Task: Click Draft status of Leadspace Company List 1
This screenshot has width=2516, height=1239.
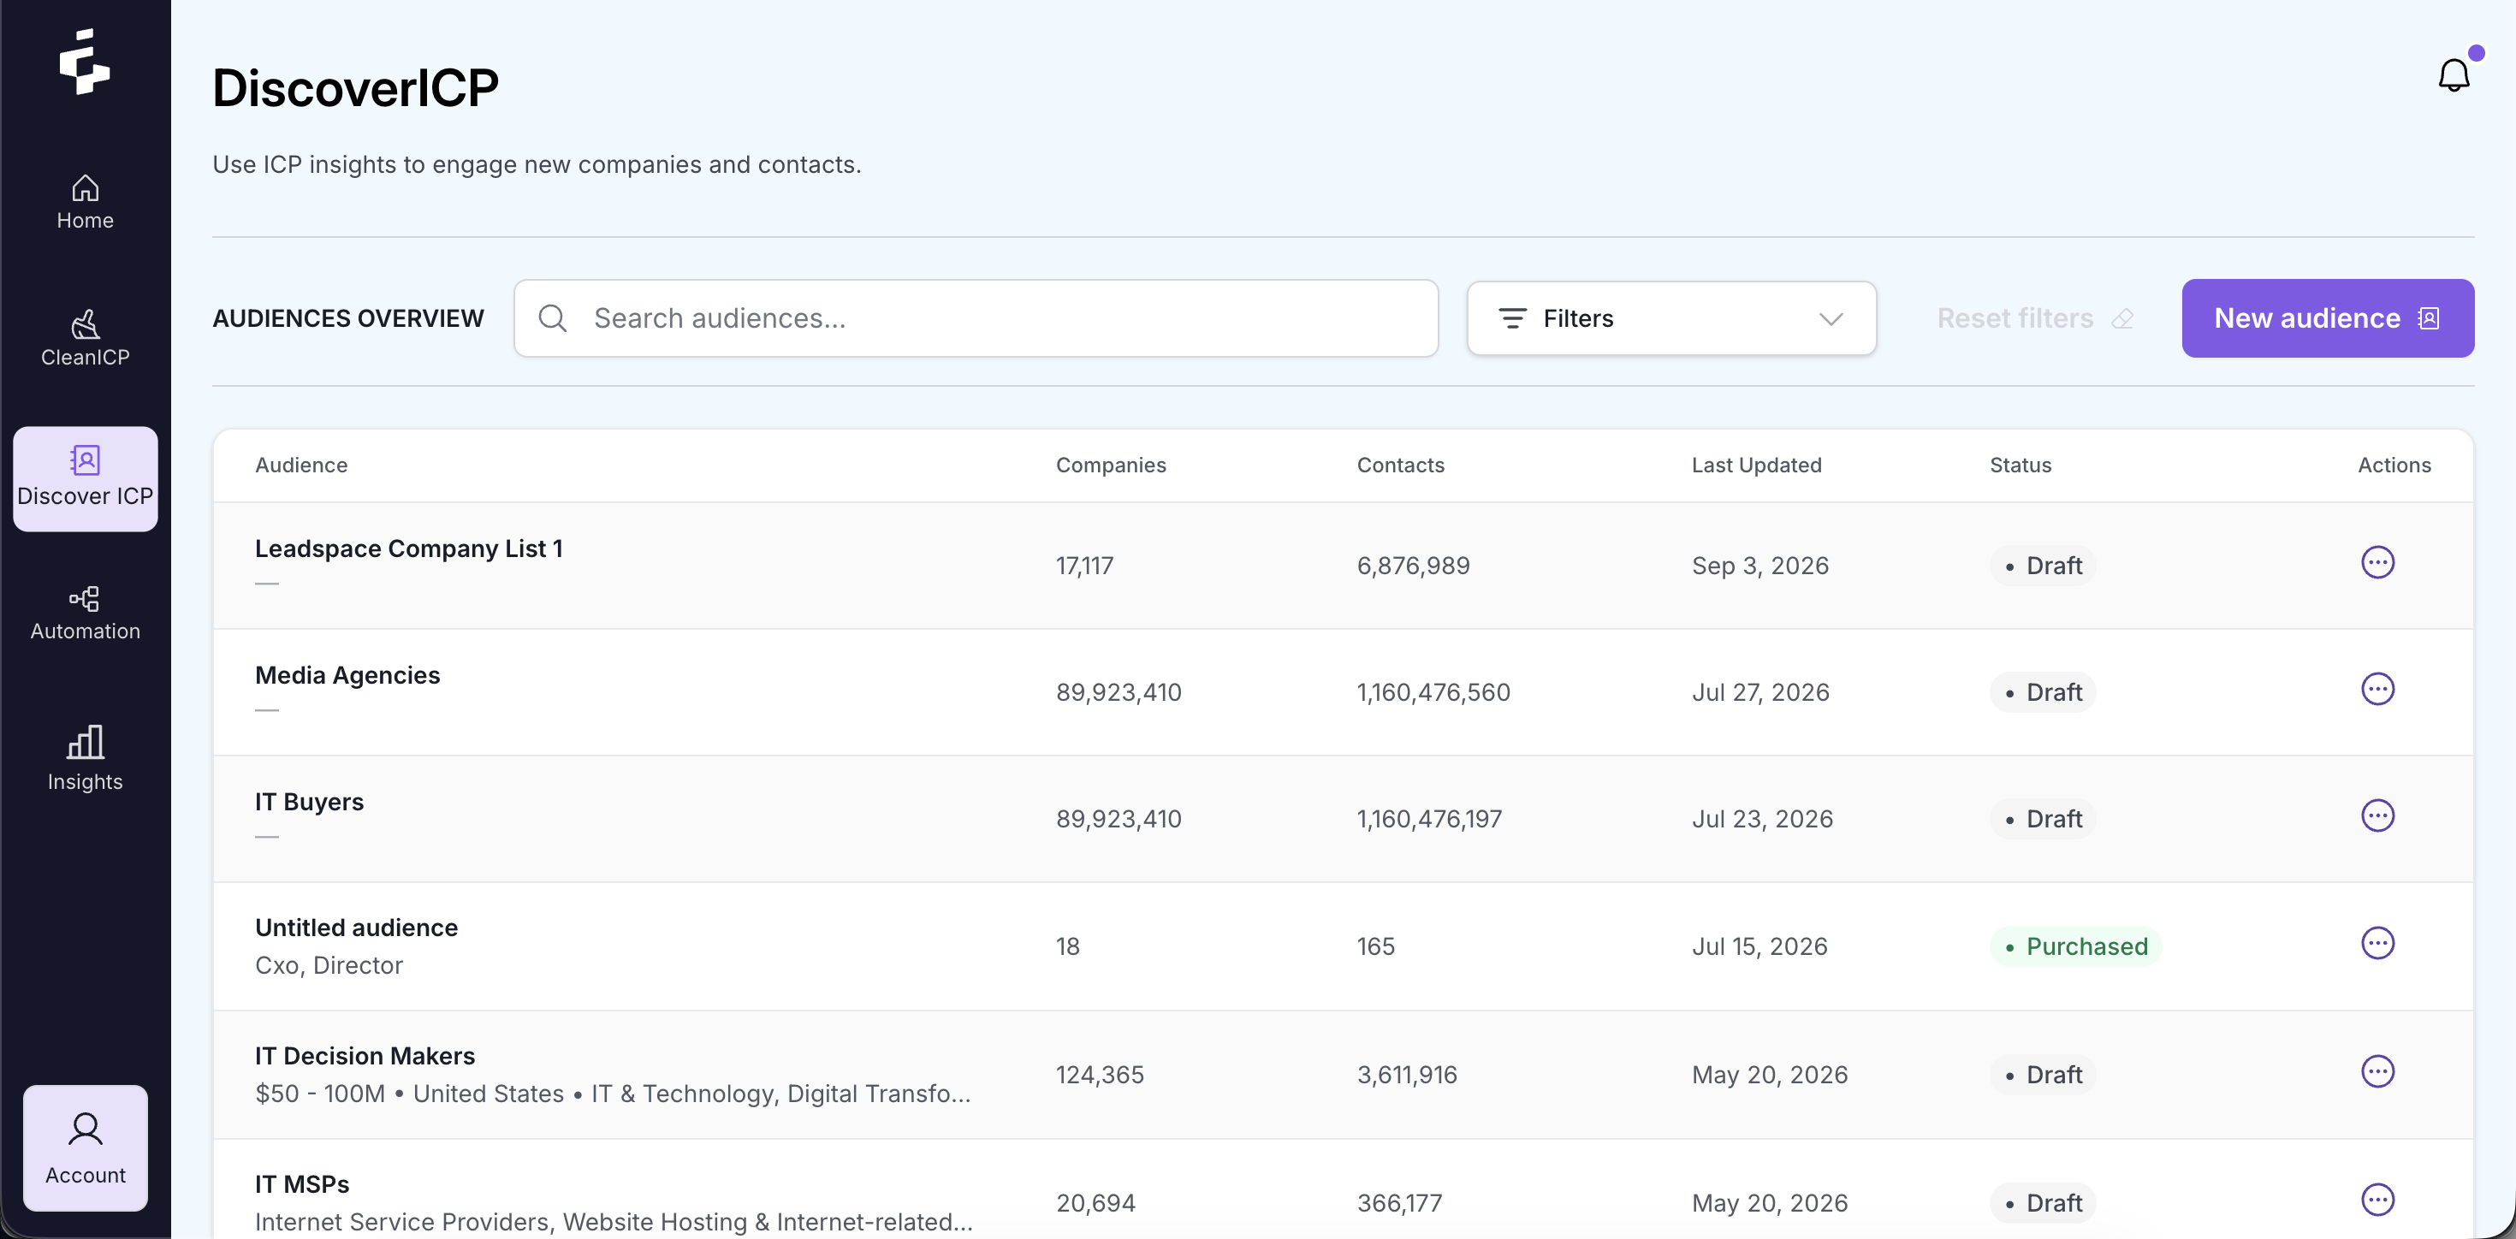Action: point(2042,566)
